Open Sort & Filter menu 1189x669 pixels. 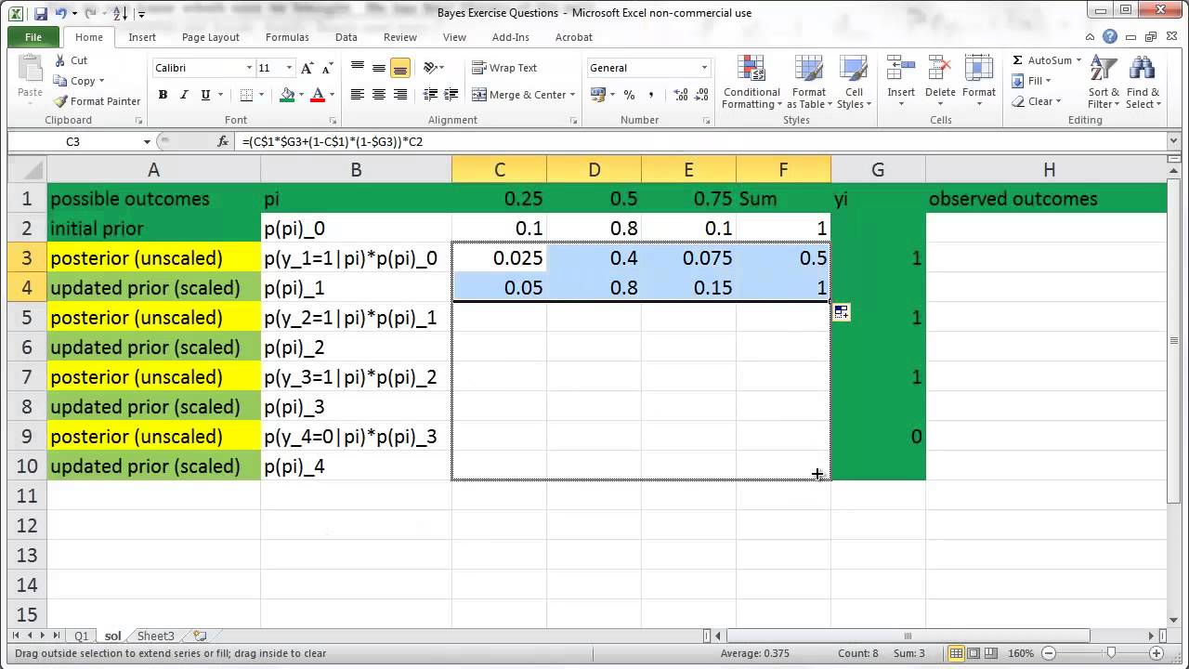click(1104, 83)
